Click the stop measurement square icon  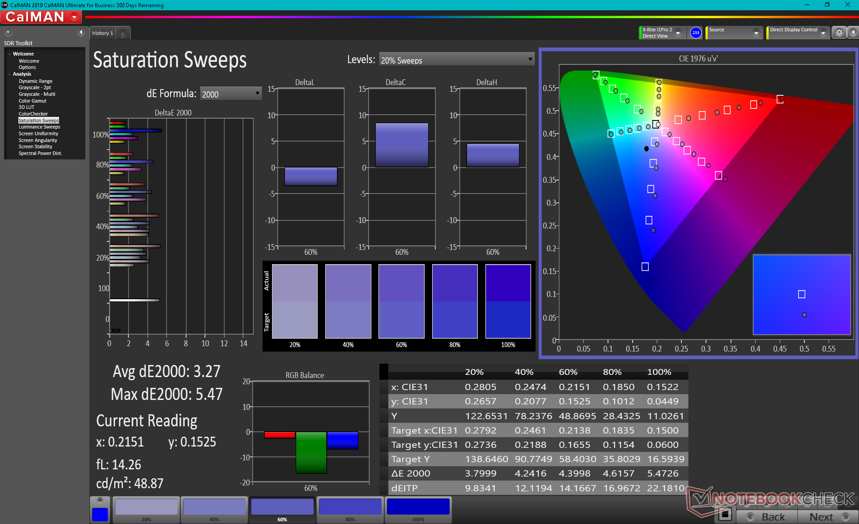[724, 514]
